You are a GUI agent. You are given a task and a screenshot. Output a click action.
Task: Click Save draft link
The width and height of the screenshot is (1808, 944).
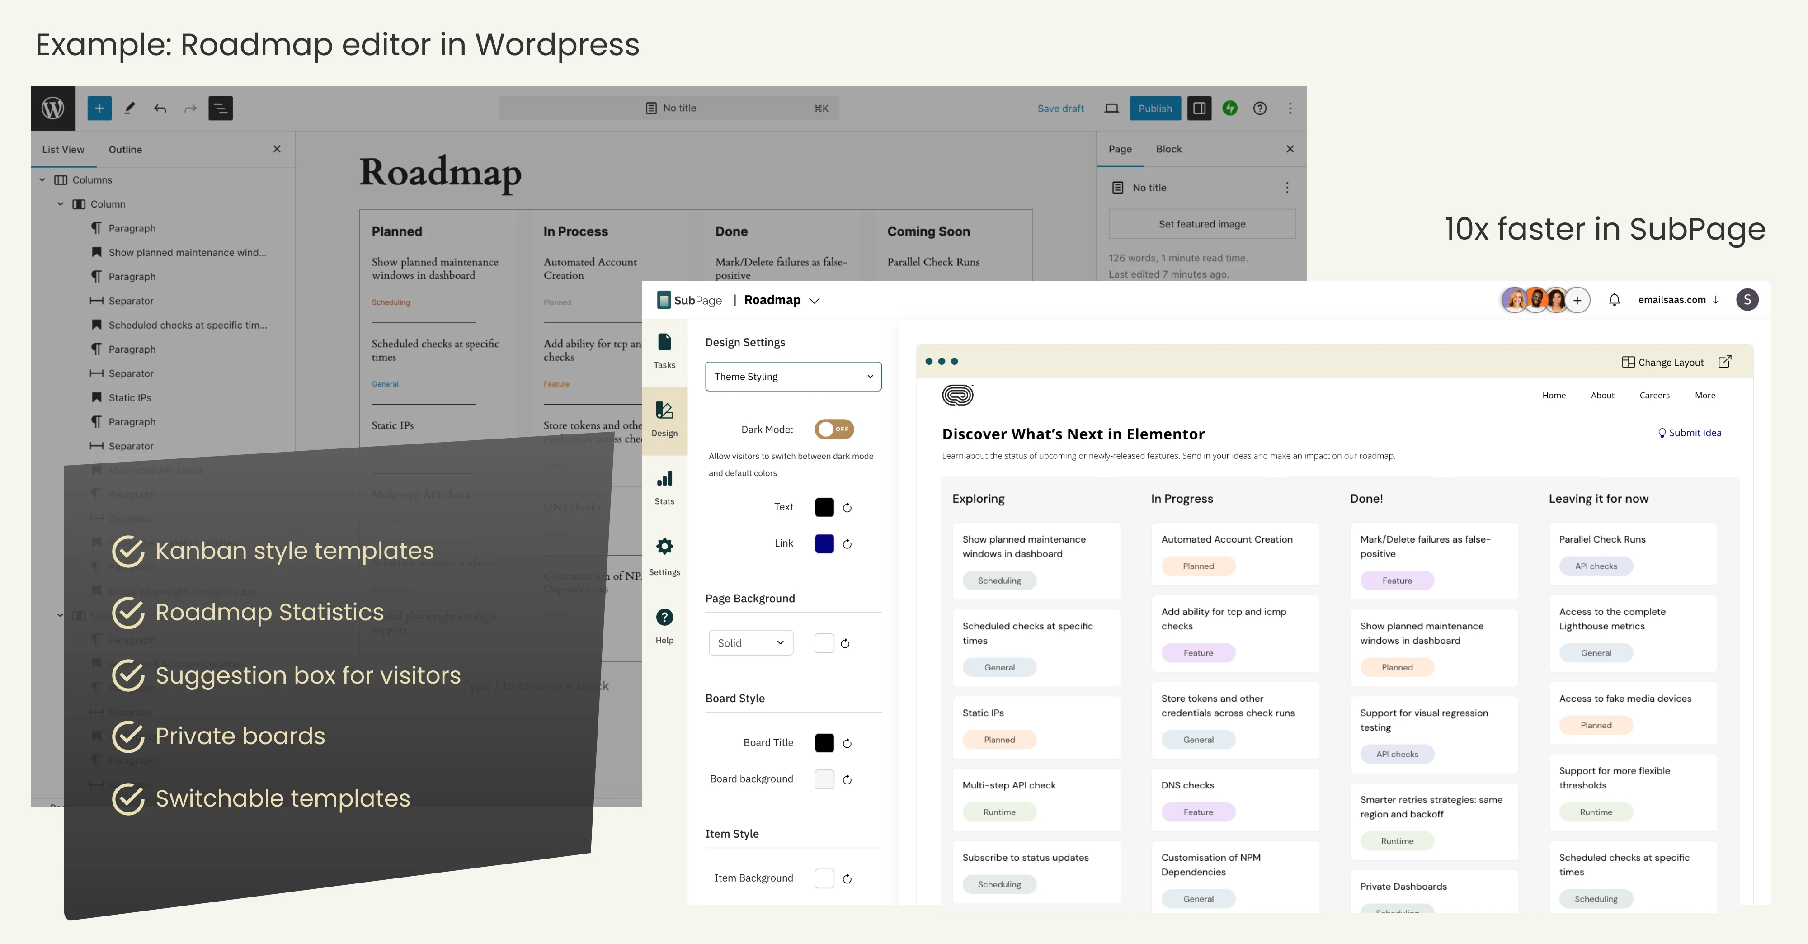tap(1060, 109)
